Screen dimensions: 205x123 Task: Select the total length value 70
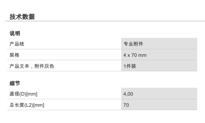pos(126,105)
